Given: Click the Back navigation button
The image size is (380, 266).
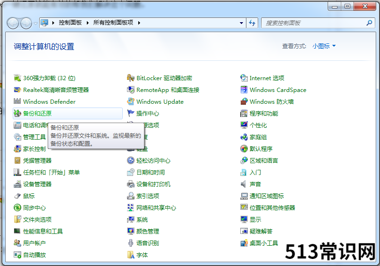Looking at the screenshot, I should (13, 23).
